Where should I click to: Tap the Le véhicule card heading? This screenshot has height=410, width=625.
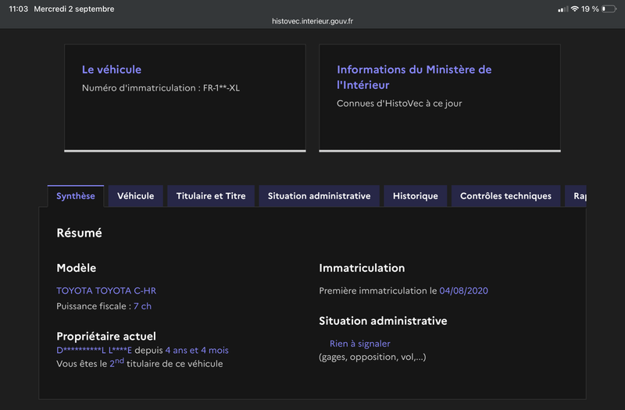click(112, 70)
